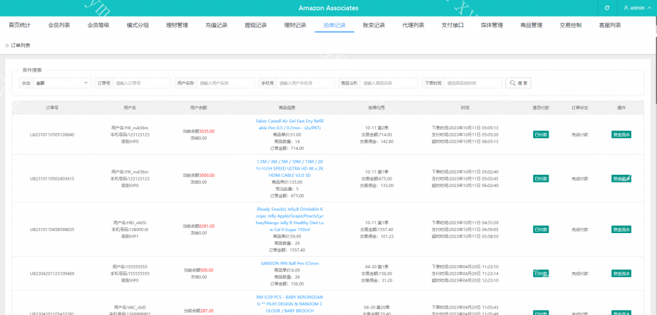Click the 订单号 column header
657x315 pixels.
(x=52, y=108)
